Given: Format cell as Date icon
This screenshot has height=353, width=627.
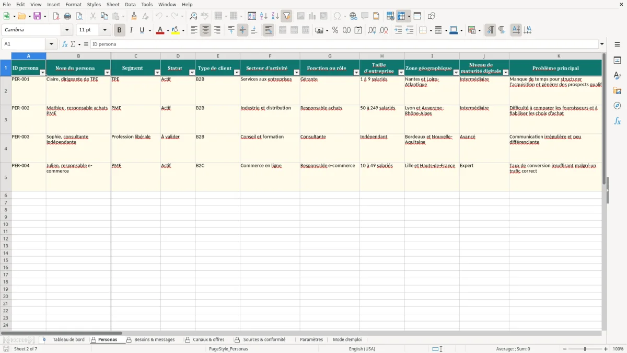Looking at the screenshot, I should pyautogui.click(x=358, y=30).
